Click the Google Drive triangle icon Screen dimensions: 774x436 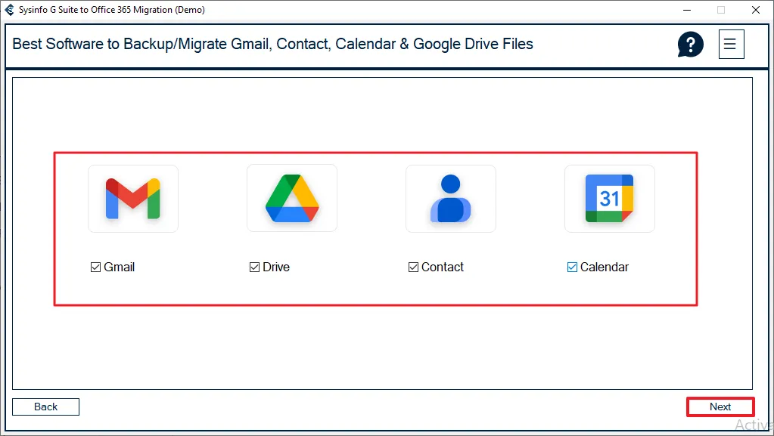tap(292, 198)
